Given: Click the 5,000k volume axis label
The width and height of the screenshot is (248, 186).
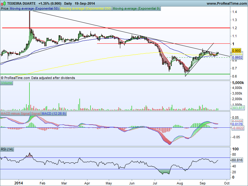Looking at the screenshot, I should (238, 82).
